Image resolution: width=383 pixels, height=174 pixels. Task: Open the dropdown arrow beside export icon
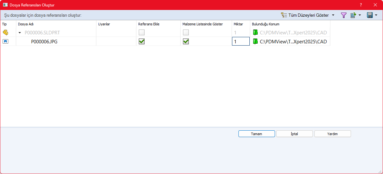(x=360, y=15)
